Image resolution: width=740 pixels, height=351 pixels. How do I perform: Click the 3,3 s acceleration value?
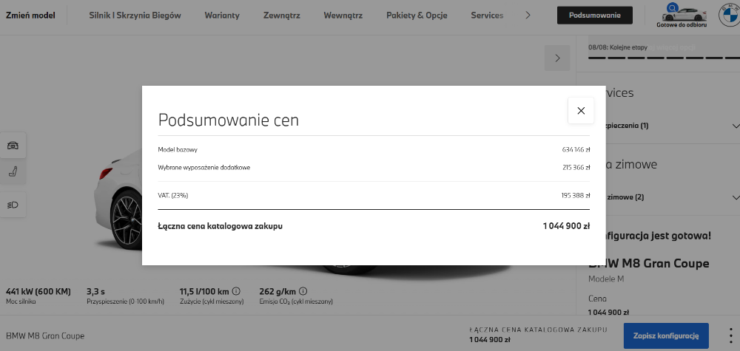tap(96, 292)
